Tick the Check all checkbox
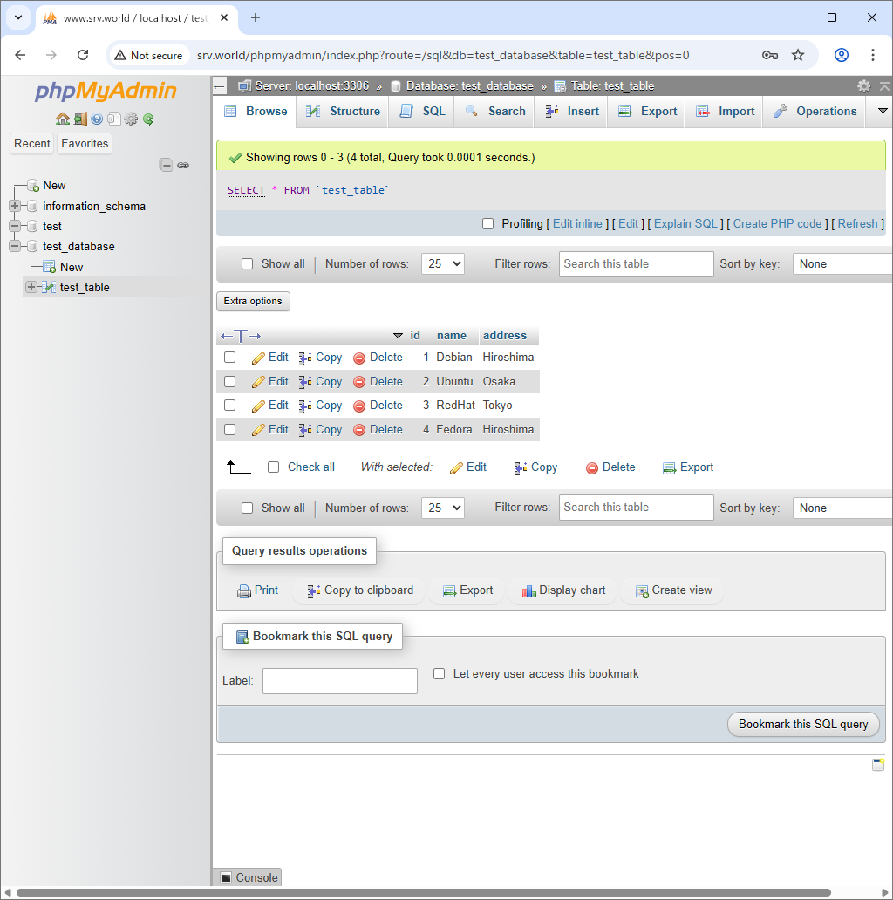Viewport: 893px width, 900px height. (x=273, y=467)
